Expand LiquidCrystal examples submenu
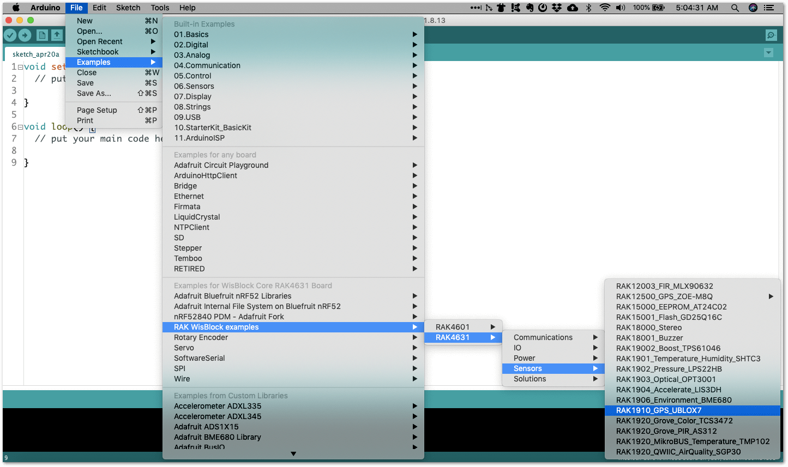Viewport: 788px width, 467px height. pyautogui.click(x=293, y=217)
